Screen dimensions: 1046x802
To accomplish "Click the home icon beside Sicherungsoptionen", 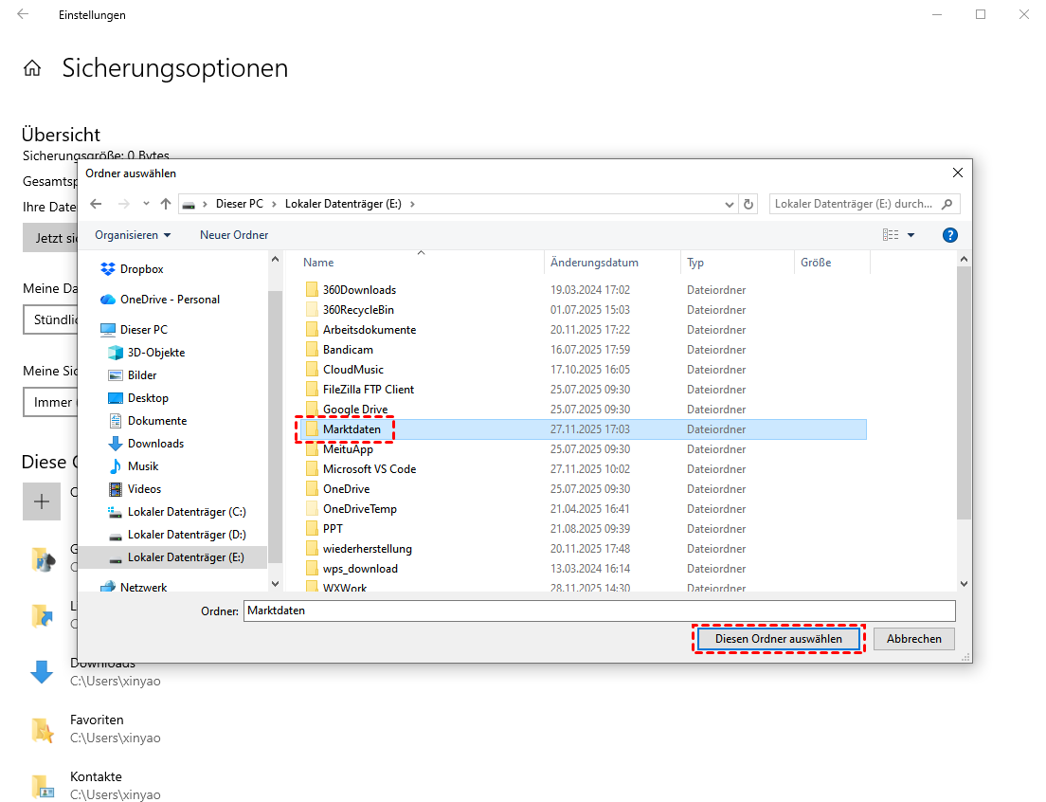I will click(32, 68).
